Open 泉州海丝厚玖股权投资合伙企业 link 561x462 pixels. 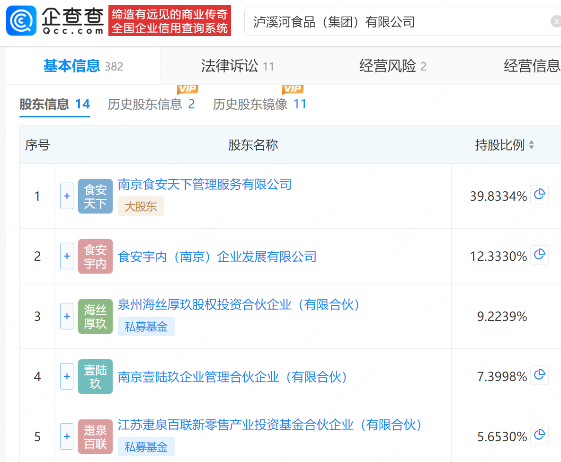point(239,305)
